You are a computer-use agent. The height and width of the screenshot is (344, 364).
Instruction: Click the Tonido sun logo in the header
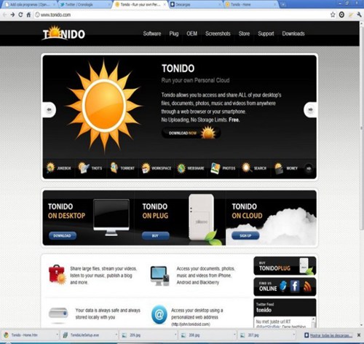tap(64, 33)
